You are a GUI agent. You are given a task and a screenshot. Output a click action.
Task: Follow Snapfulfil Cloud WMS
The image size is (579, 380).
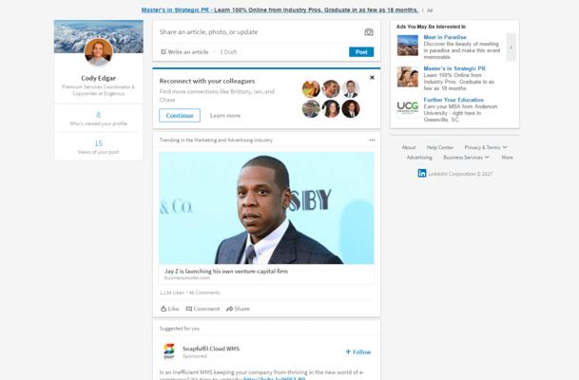coord(357,351)
